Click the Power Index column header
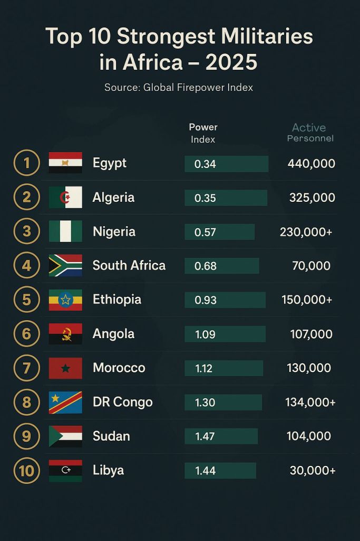This screenshot has width=360, height=541. coord(203,133)
